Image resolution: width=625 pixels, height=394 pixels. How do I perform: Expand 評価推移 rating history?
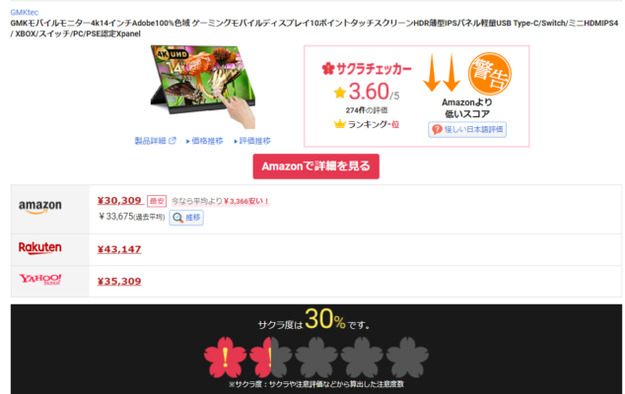252,141
